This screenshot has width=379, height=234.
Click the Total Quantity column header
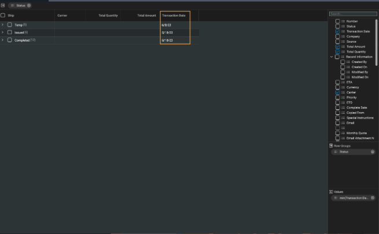pos(108,15)
